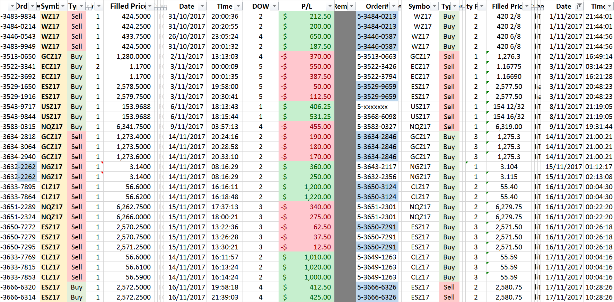Screen dimensions: 614x302
Task: Select the red P/L value 387.50
Action: click(x=307, y=76)
